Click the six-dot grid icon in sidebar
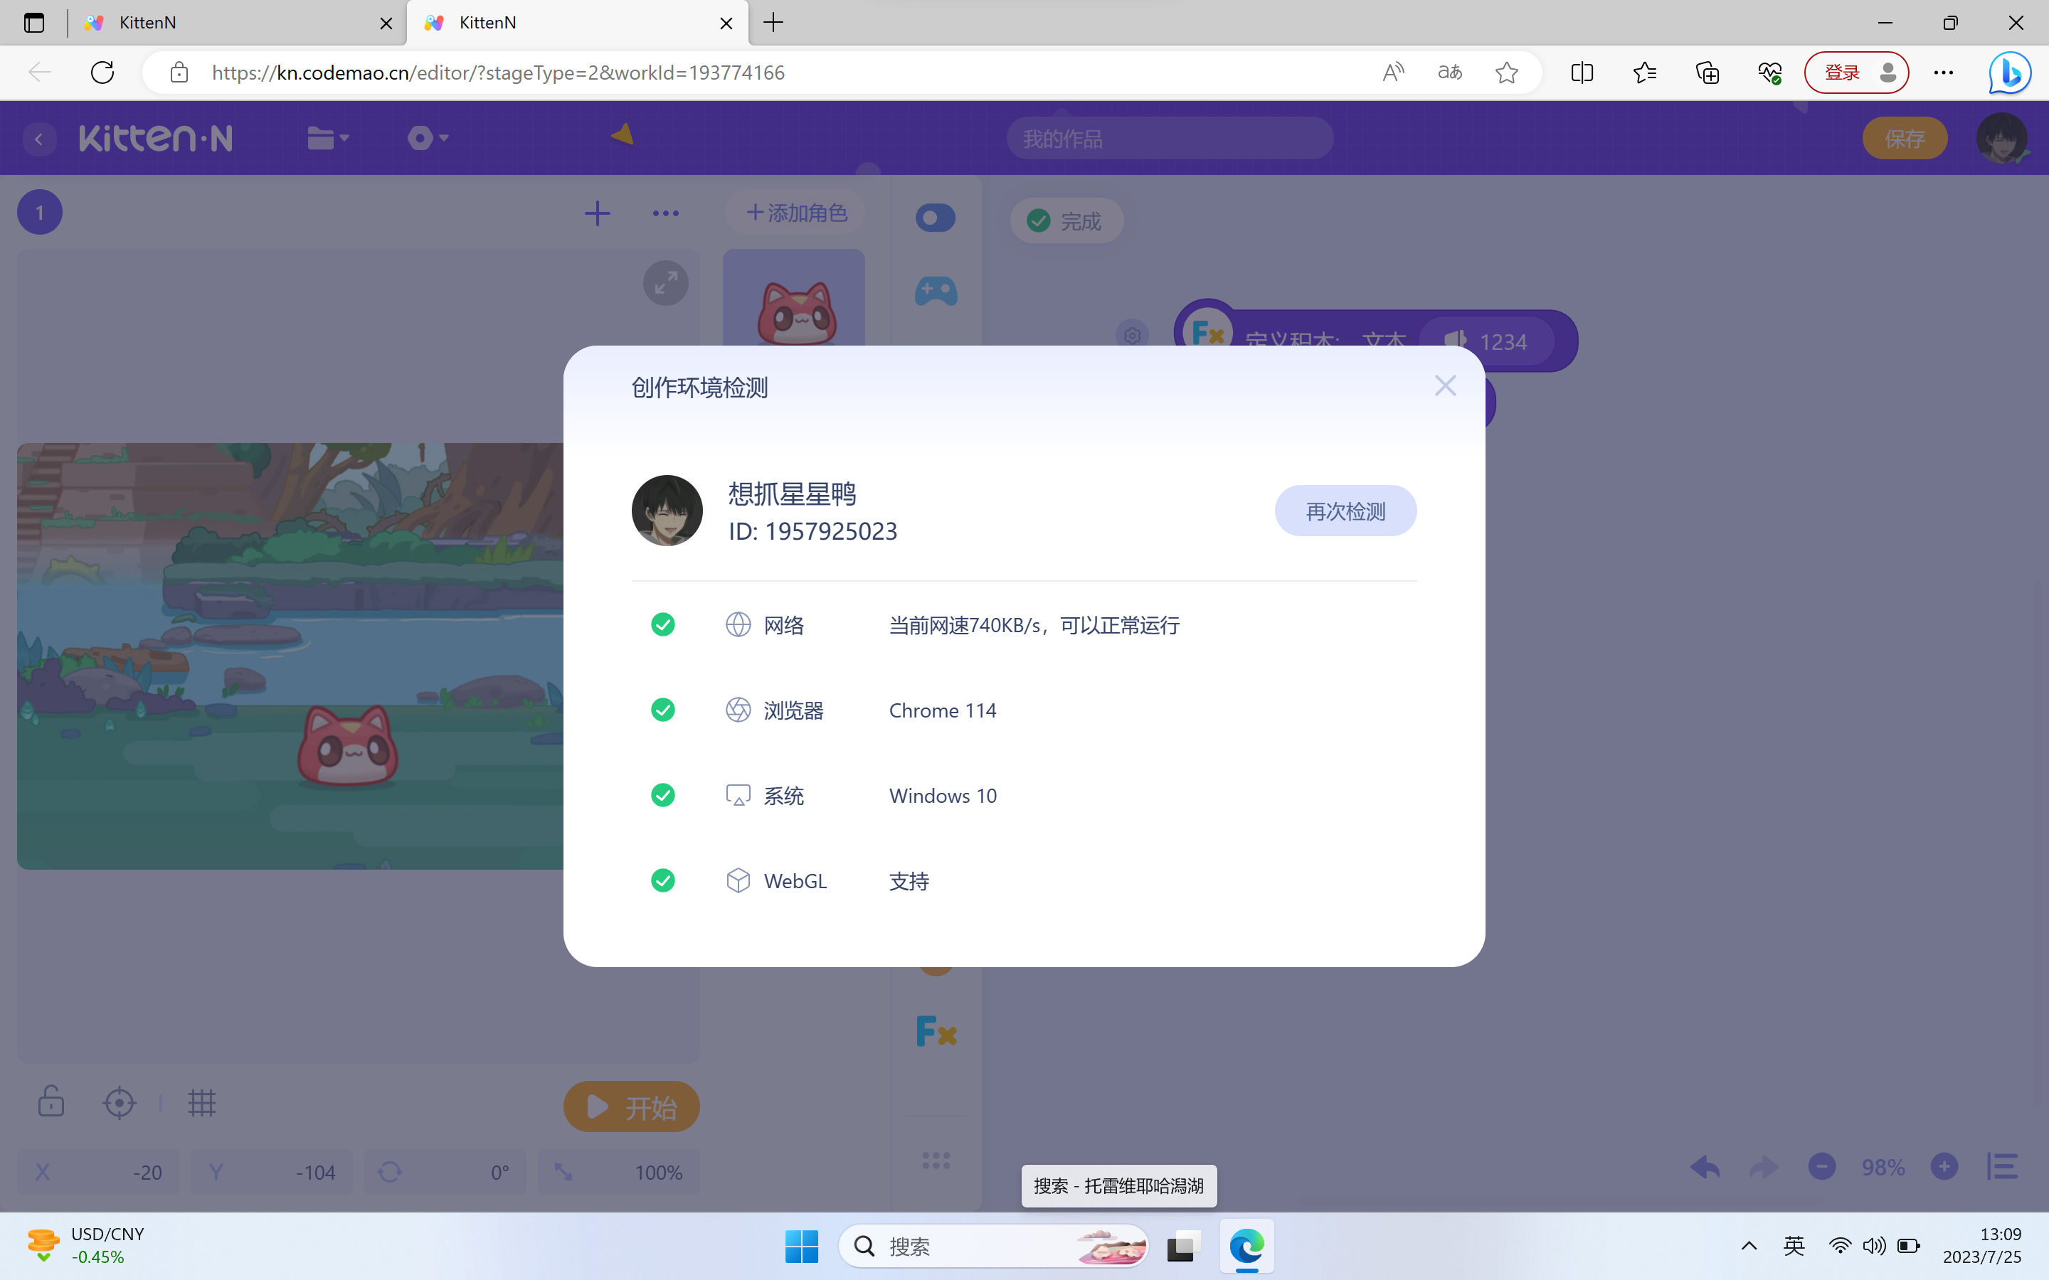 (936, 1160)
